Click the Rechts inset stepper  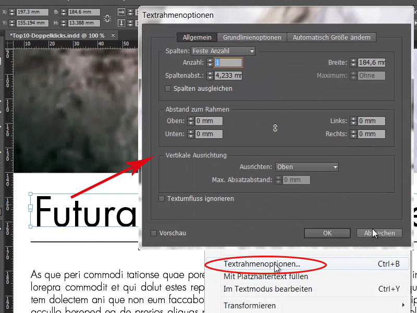[353, 134]
